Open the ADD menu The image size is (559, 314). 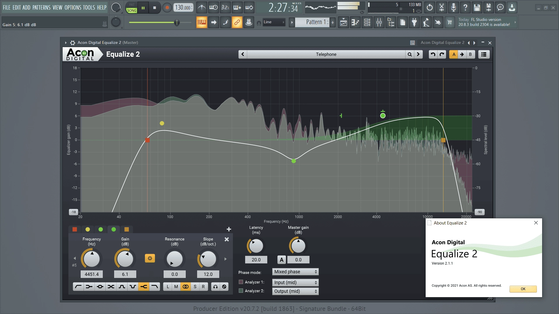[x=26, y=8]
